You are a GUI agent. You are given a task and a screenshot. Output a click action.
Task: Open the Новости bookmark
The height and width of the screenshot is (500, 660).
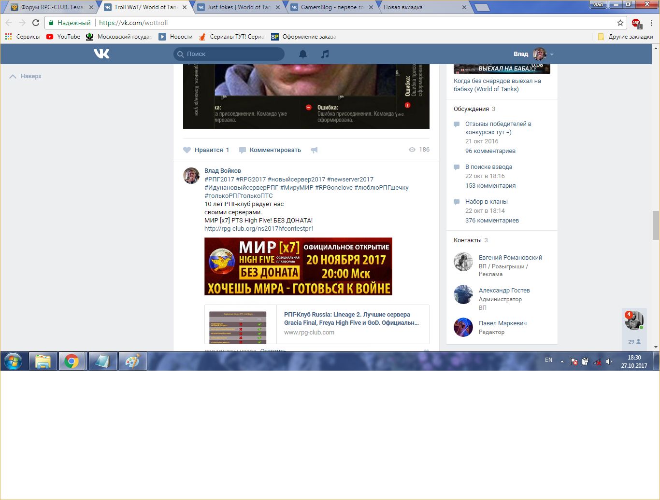(x=175, y=37)
